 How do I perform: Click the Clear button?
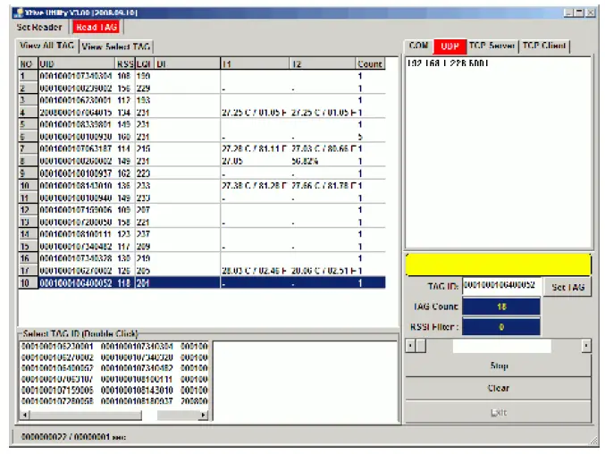coord(498,388)
